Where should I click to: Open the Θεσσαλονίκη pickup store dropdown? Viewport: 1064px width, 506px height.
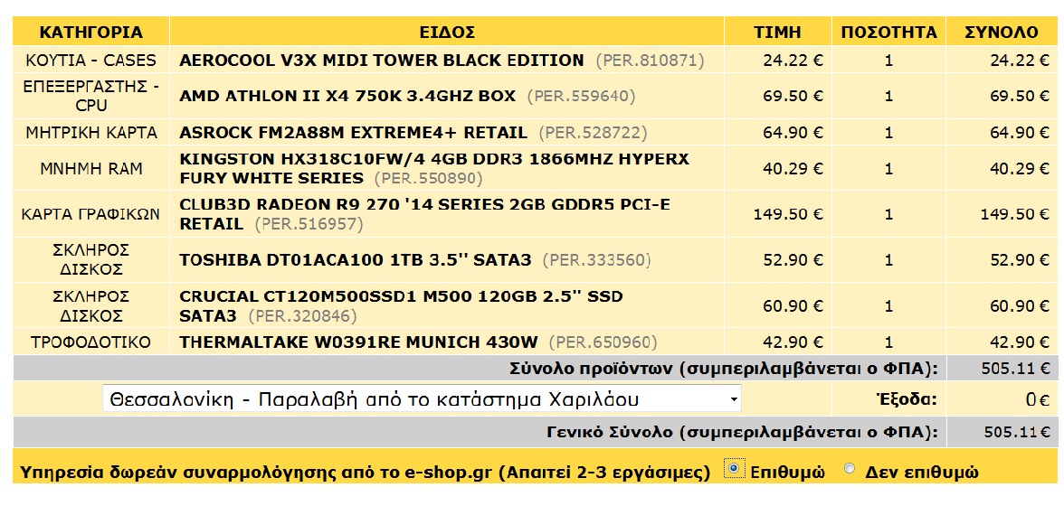(x=422, y=399)
